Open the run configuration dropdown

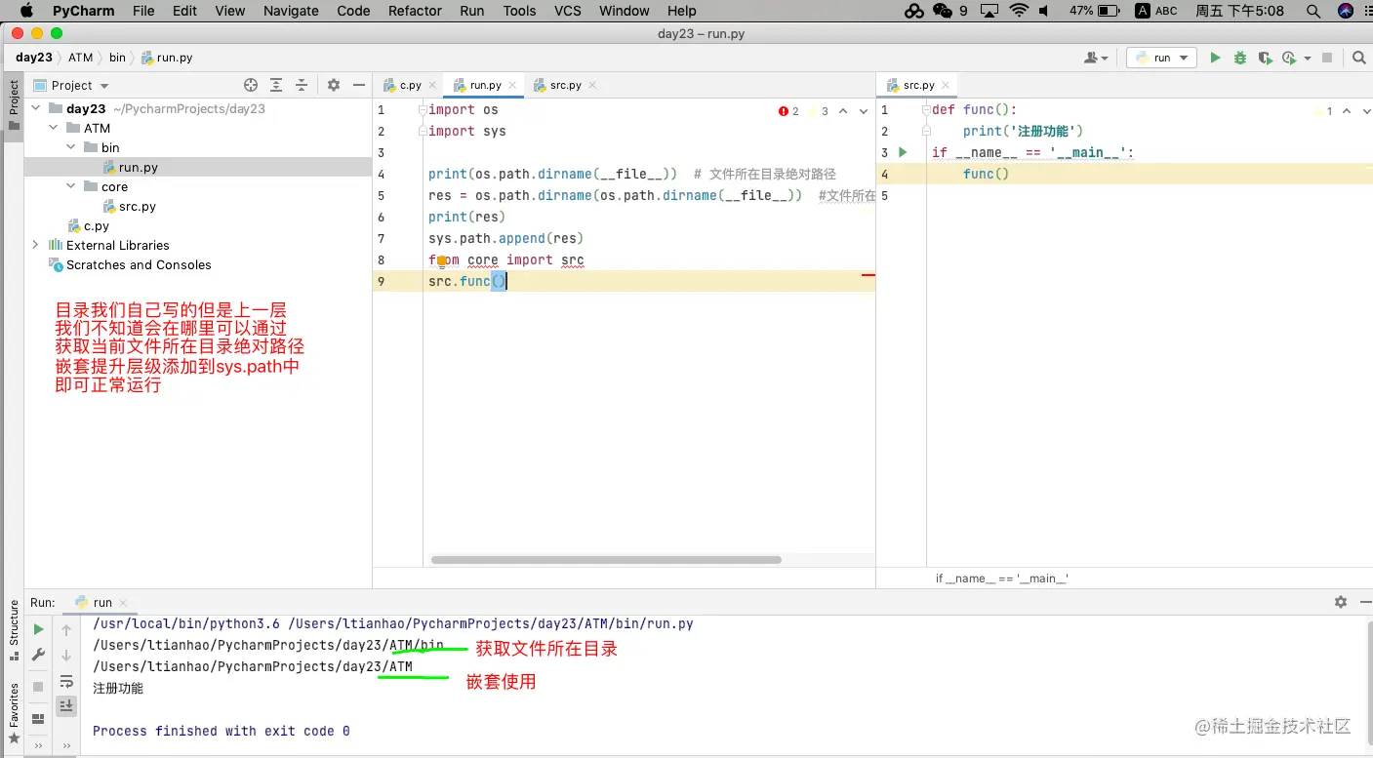tap(1161, 58)
